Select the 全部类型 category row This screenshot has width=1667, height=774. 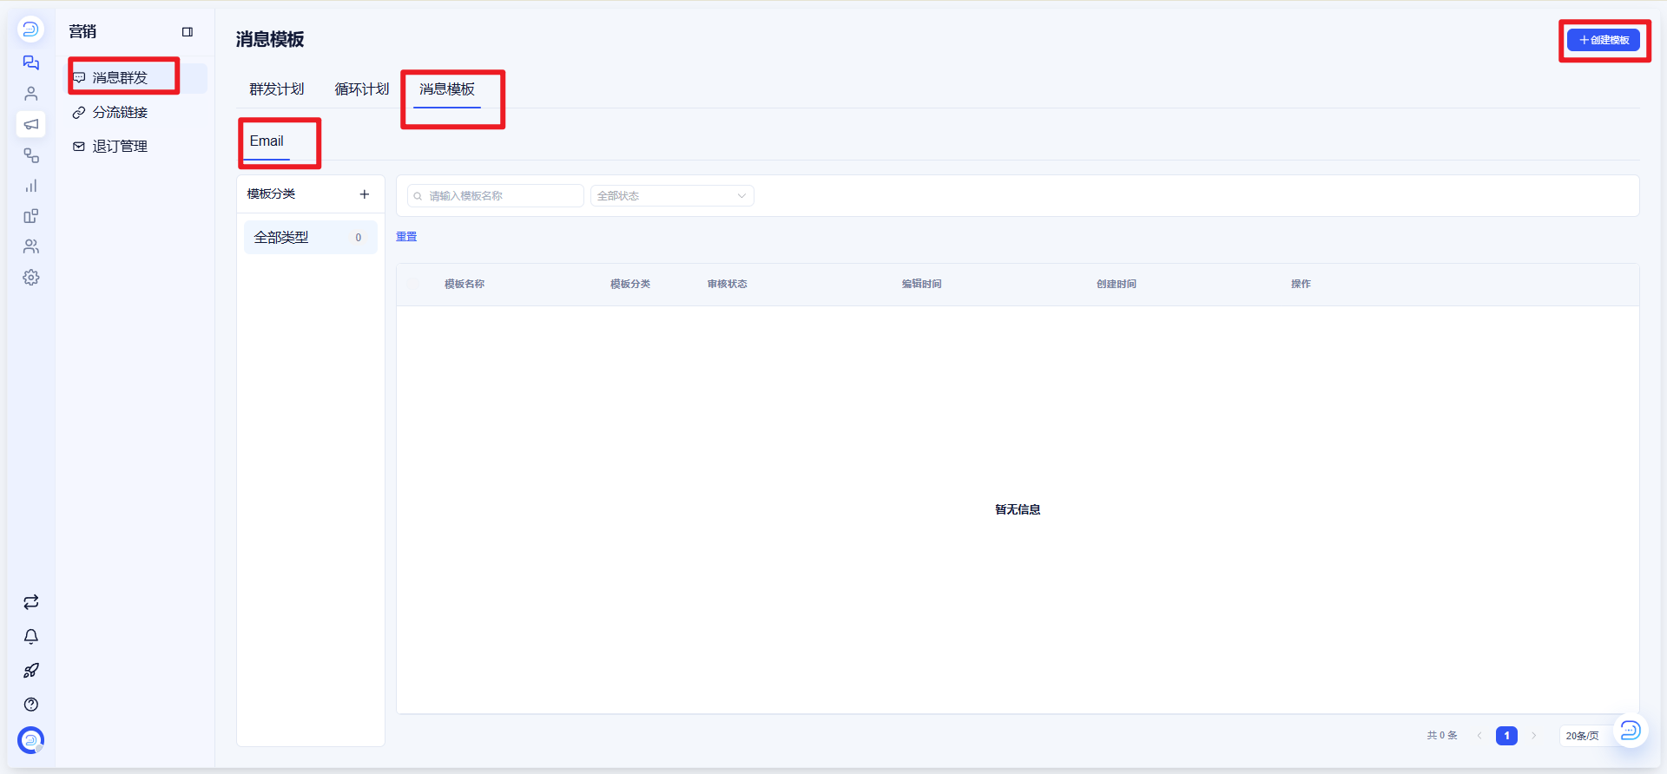click(x=311, y=238)
